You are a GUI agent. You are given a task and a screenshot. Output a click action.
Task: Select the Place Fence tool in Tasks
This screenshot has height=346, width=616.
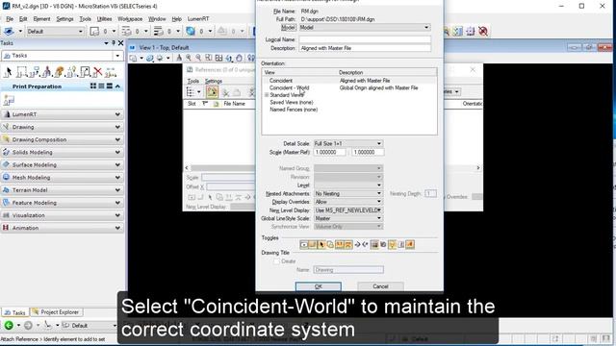[22, 72]
